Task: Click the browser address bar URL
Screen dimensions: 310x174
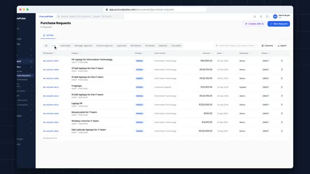Action: pyautogui.click(x=141, y=10)
